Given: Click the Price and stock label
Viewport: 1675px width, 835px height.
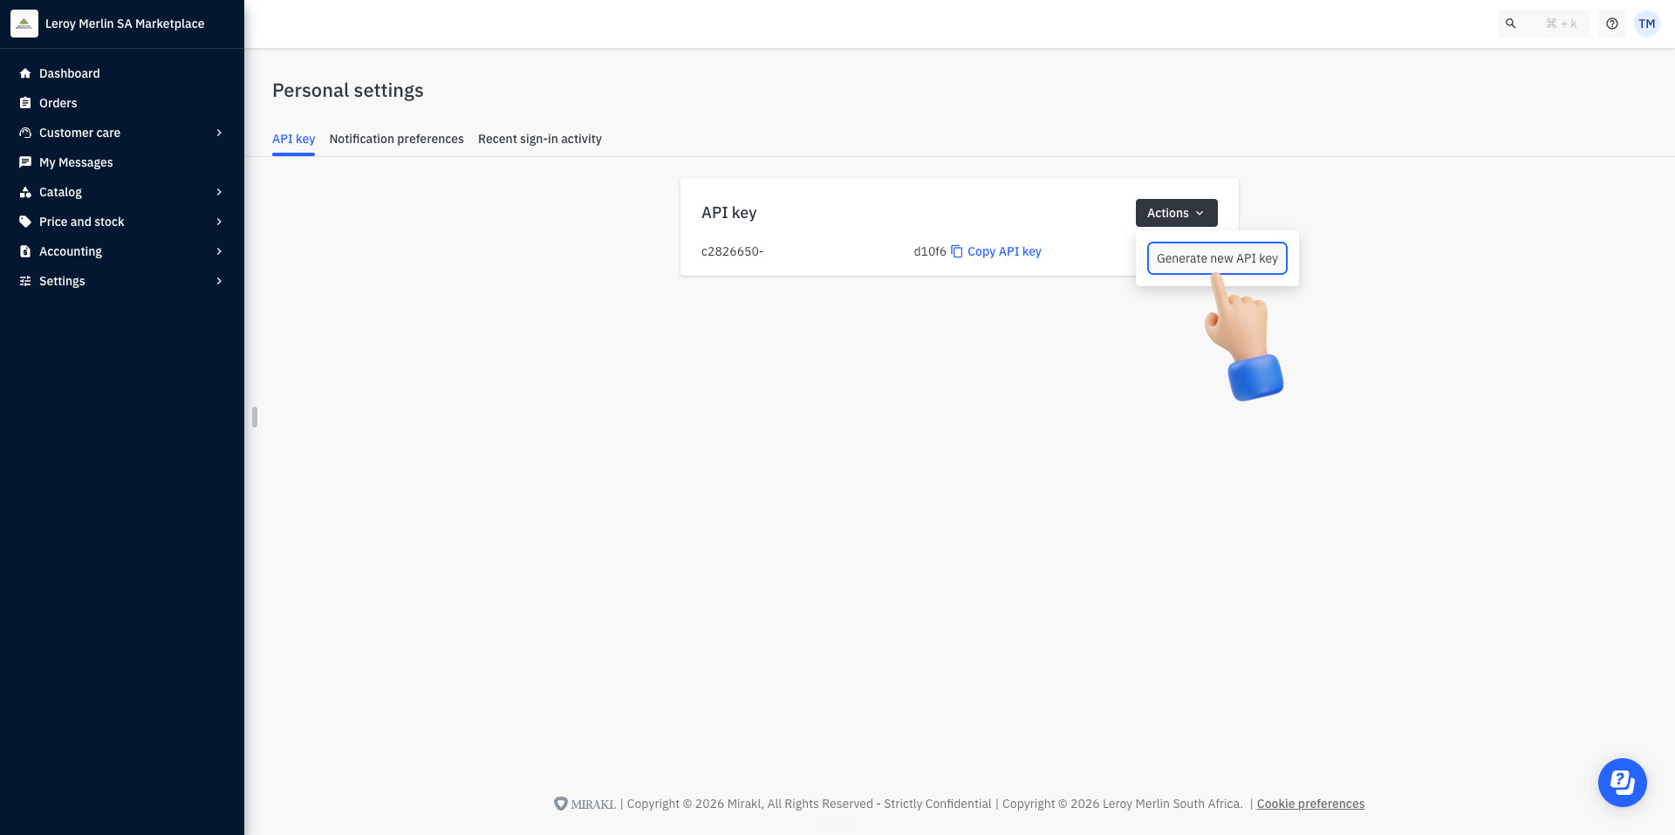Looking at the screenshot, I should coord(81,222).
